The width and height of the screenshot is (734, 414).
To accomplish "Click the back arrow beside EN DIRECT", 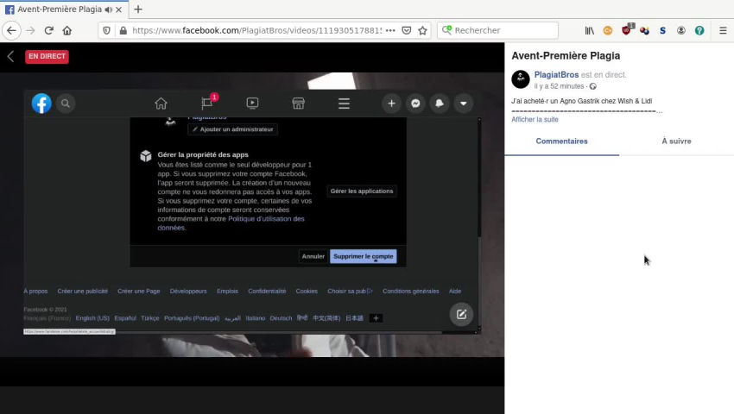I will pyautogui.click(x=10, y=56).
